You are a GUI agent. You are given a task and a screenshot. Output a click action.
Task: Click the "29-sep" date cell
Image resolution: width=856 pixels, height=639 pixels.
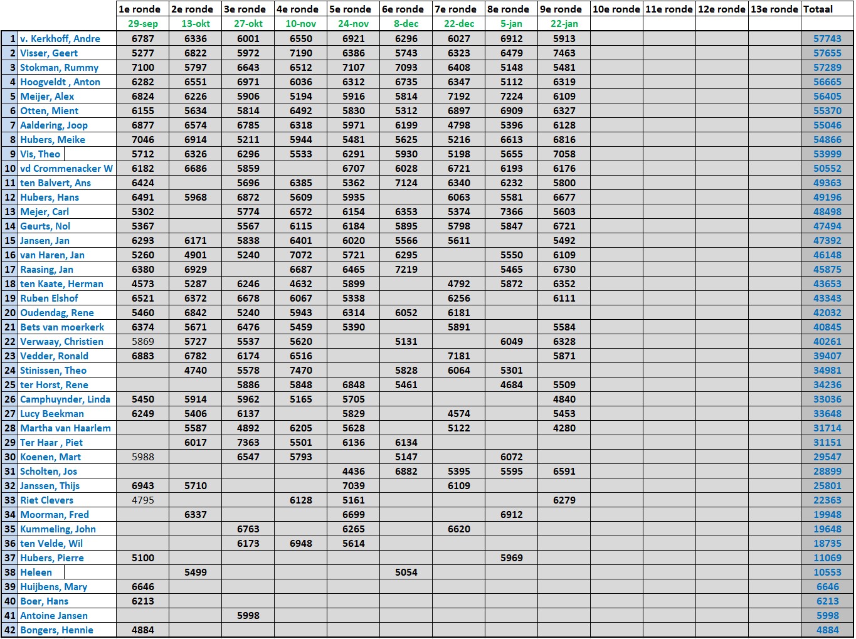(x=142, y=24)
